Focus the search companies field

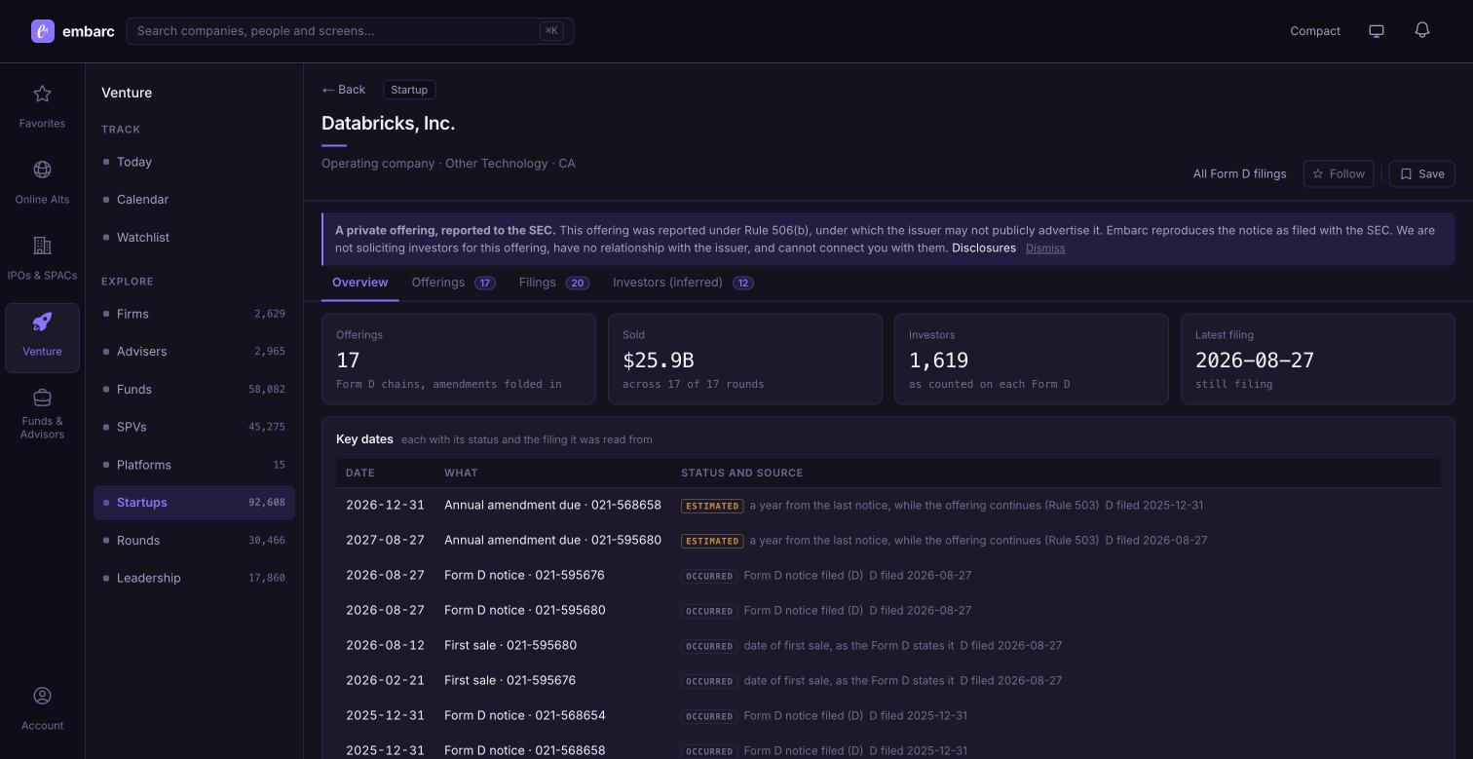(x=350, y=31)
